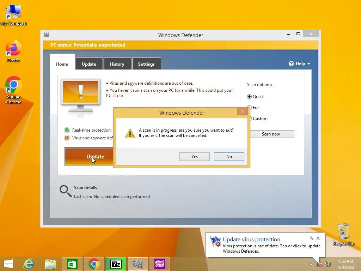This screenshot has width=361, height=271.
Task: Open the network tray icon
Action: click(x=328, y=264)
